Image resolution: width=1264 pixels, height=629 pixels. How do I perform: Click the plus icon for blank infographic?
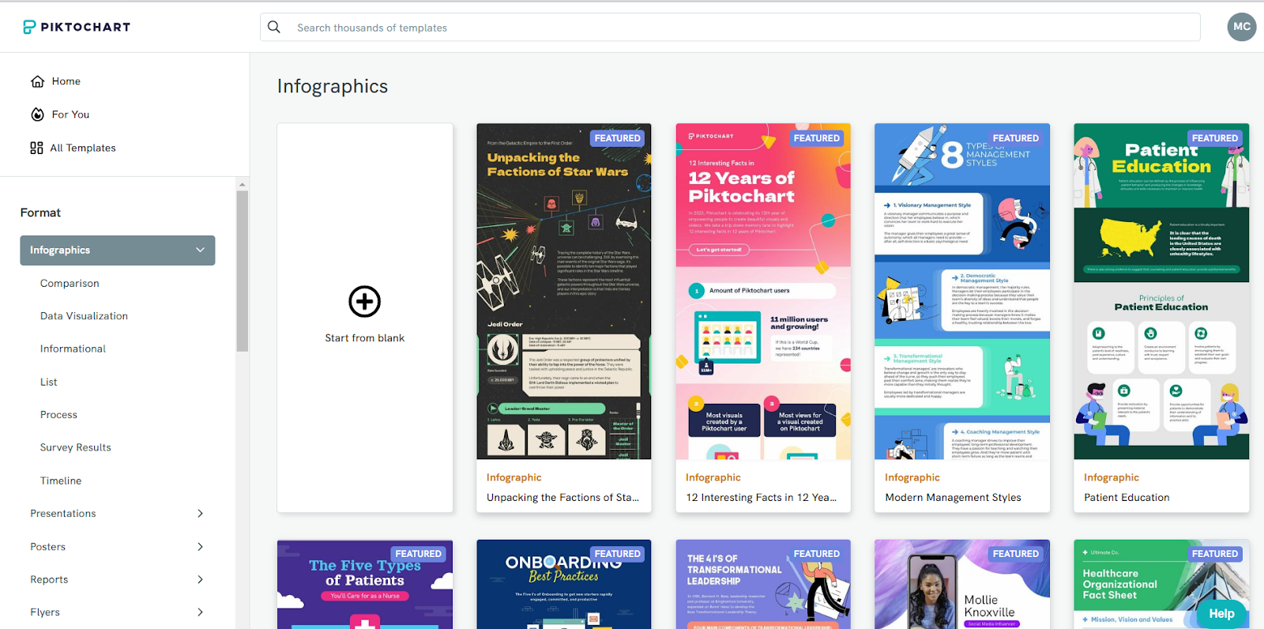(x=365, y=301)
